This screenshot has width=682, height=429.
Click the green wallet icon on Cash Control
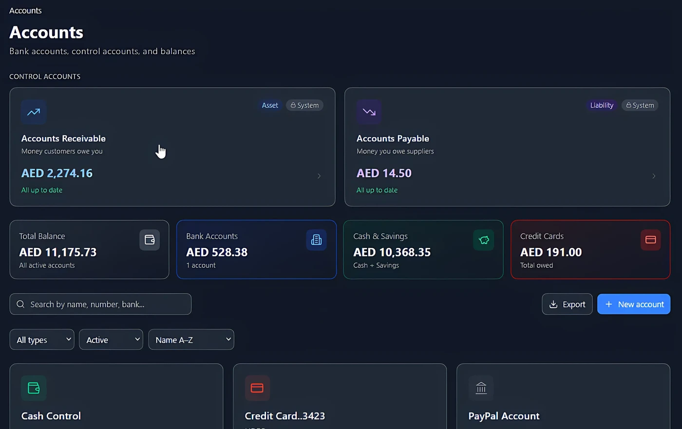34,388
